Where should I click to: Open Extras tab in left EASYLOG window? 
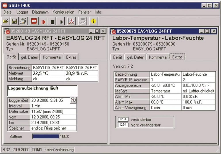[x=71, y=57]
